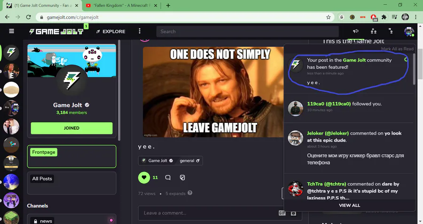Open the Chrome extensions puzzle icon
The image size is (423, 224).
384,17
